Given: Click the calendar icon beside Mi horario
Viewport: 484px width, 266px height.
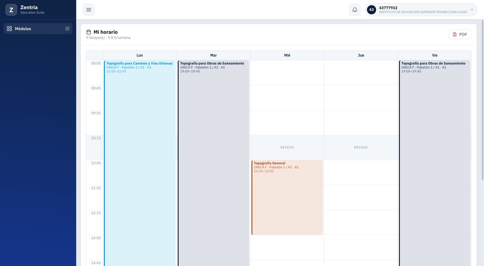Looking at the screenshot, I should (89, 32).
